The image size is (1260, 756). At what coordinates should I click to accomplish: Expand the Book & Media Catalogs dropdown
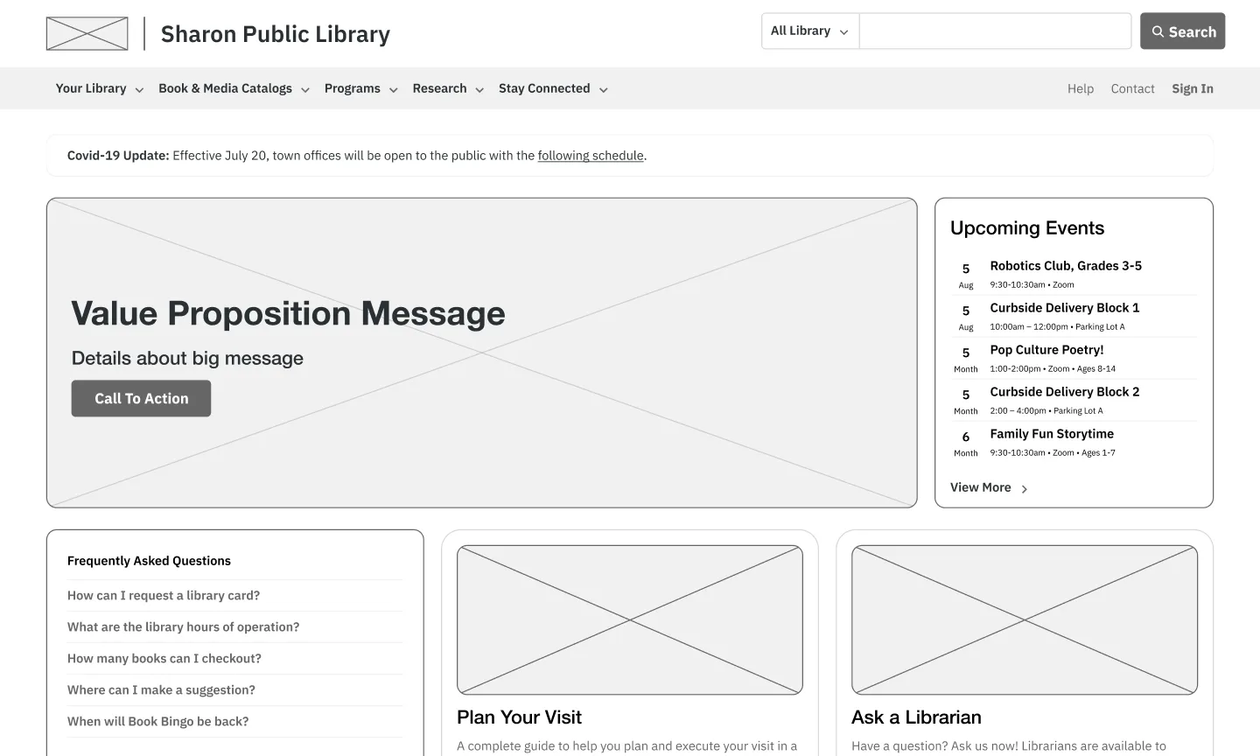(x=233, y=88)
